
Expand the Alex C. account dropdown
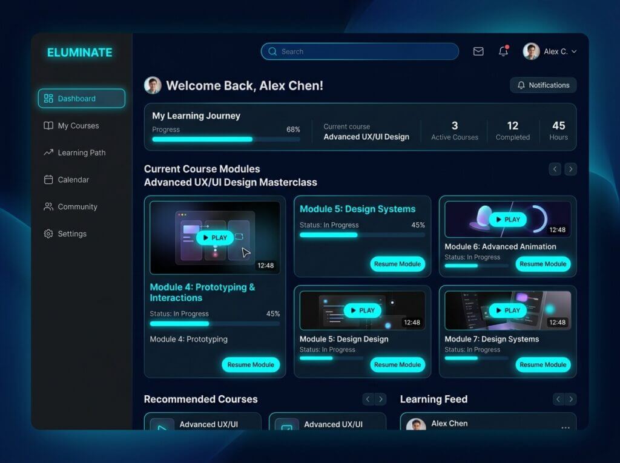pos(574,51)
